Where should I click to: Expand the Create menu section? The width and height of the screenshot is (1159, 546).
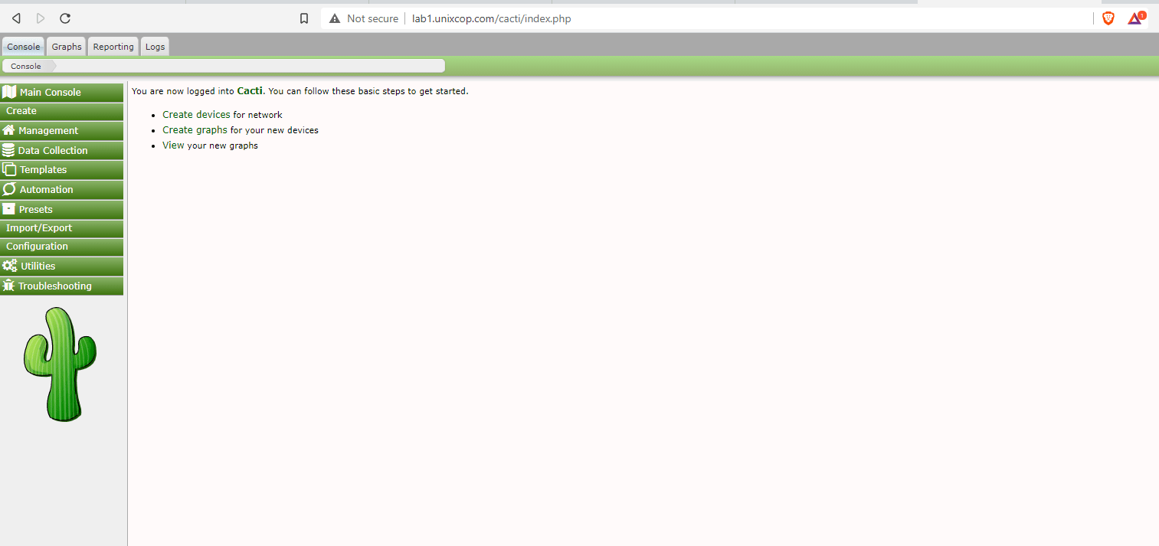61,111
